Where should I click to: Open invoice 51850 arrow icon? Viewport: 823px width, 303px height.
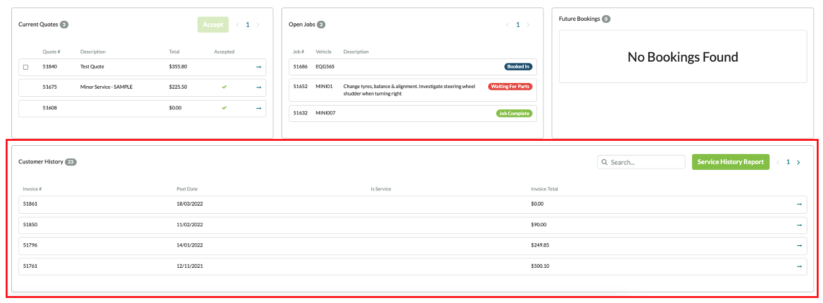click(799, 225)
